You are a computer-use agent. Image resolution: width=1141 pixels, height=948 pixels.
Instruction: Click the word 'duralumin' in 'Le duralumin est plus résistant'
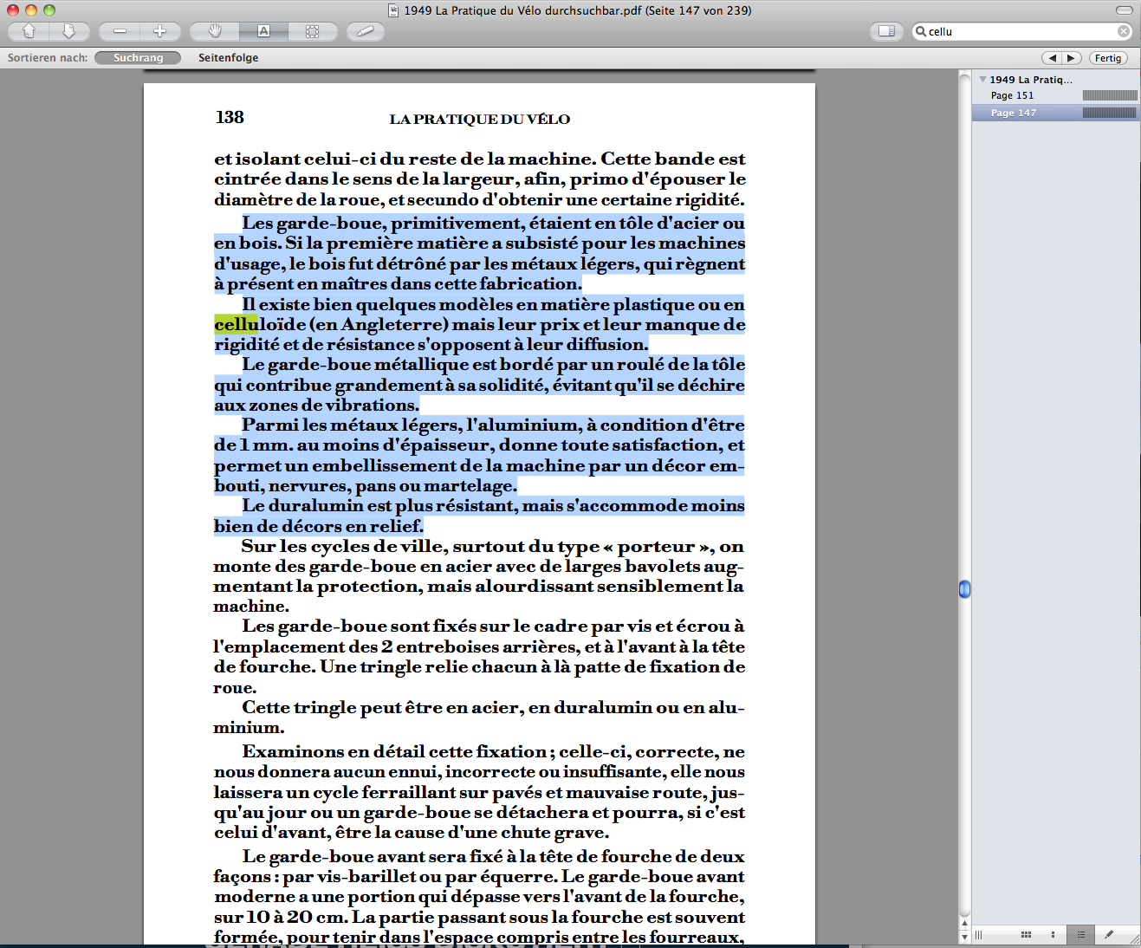click(316, 505)
